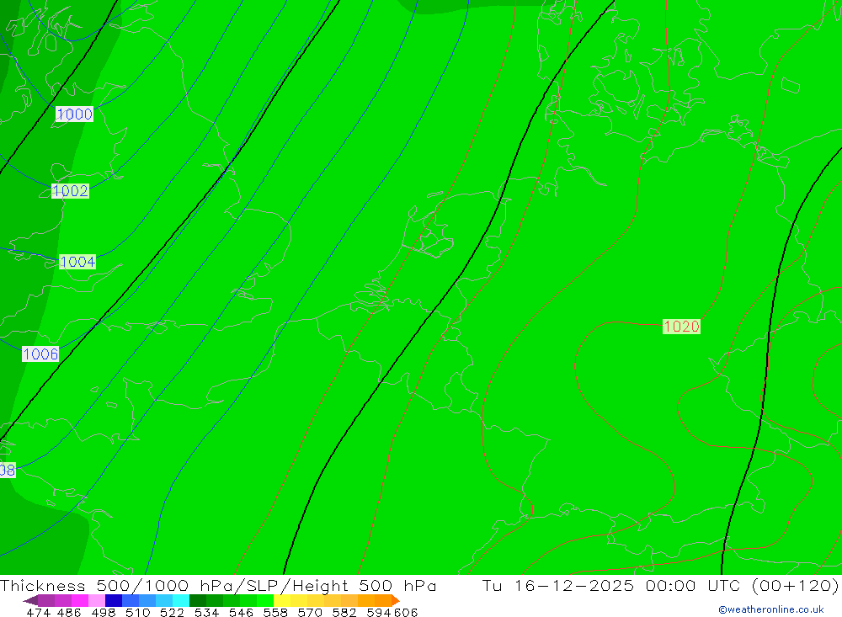
Task: Select the 1000 hPa isobar label
Action: [74, 114]
